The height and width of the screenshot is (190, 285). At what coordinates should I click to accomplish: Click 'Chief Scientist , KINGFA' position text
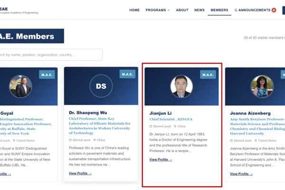click(x=171, y=119)
